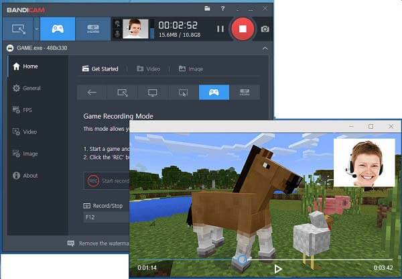This screenshot has height=279, width=402.
Task: Click the video player seek handle
Action: coord(242,260)
